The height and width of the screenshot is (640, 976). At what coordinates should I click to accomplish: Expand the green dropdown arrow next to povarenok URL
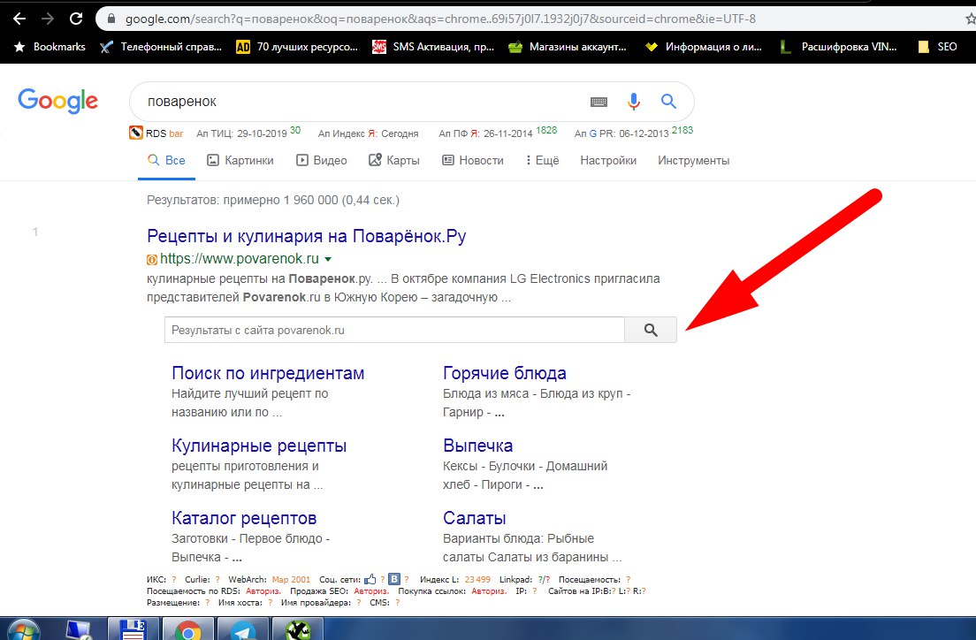(328, 260)
